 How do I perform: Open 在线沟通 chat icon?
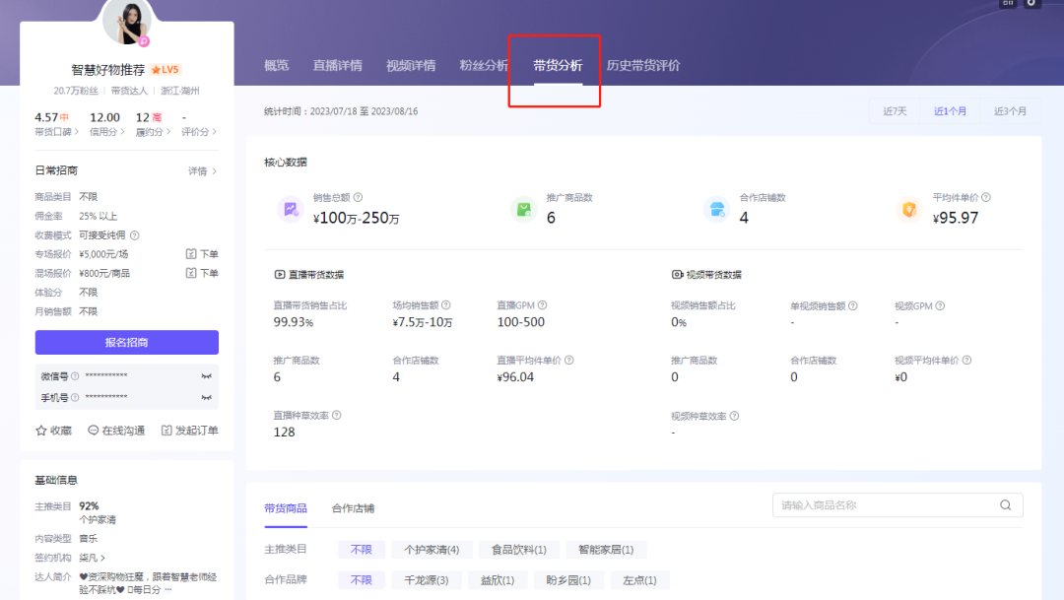(94, 431)
